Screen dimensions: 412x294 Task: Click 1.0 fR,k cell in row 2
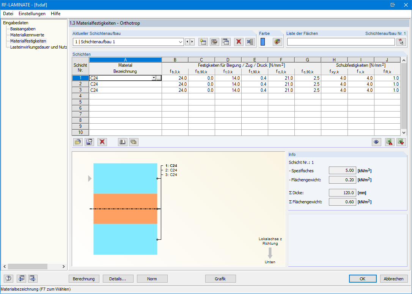(x=387, y=84)
